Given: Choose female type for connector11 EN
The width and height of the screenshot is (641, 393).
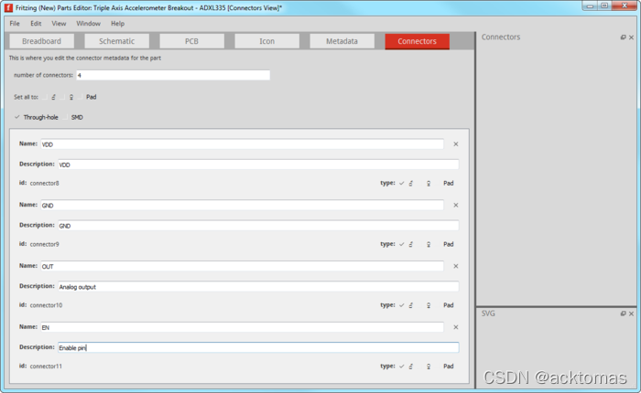Looking at the screenshot, I should coord(425,366).
